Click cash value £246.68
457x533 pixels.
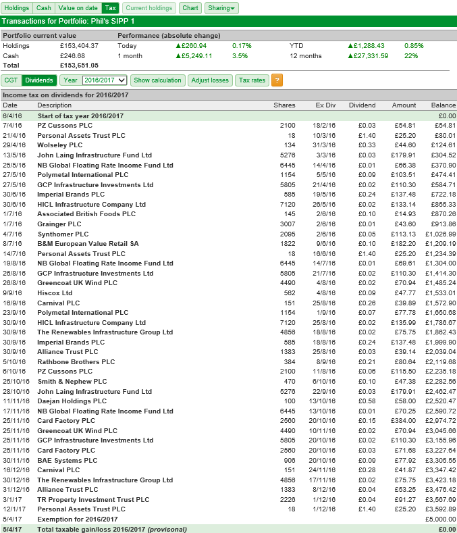point(72,56)
